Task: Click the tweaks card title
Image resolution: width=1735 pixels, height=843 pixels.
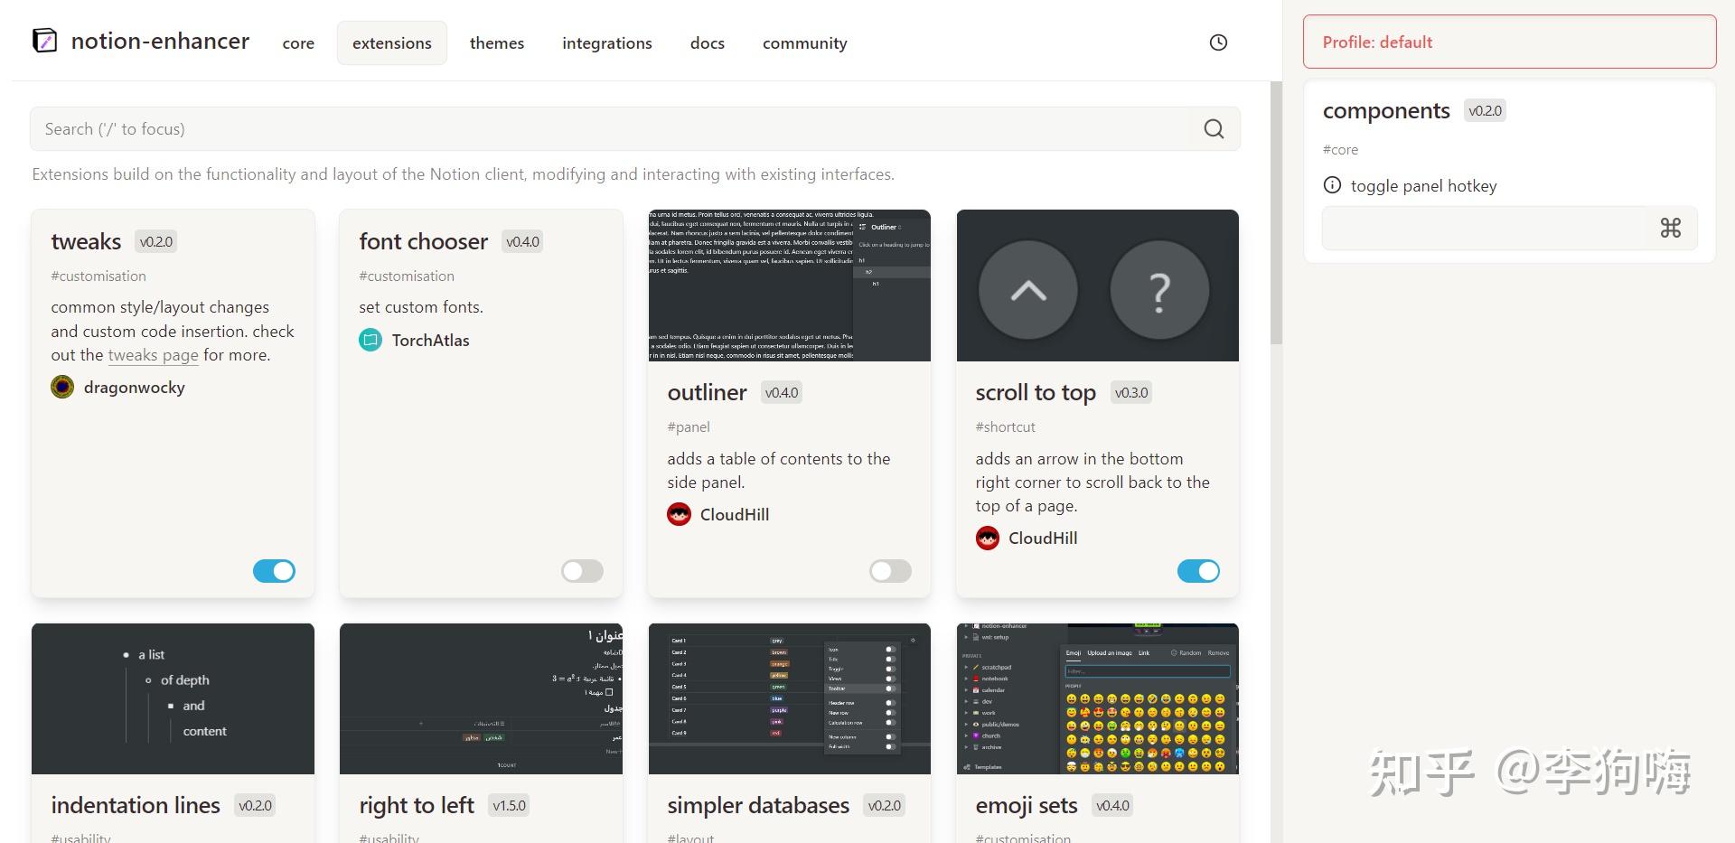Action: pyautogui.click(x=86, y=241)
